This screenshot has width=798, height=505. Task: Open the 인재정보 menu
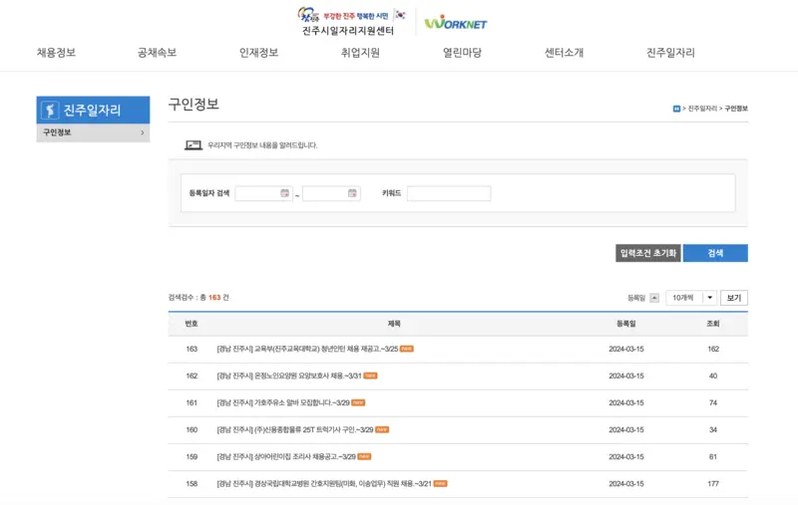tap(258, 53)
